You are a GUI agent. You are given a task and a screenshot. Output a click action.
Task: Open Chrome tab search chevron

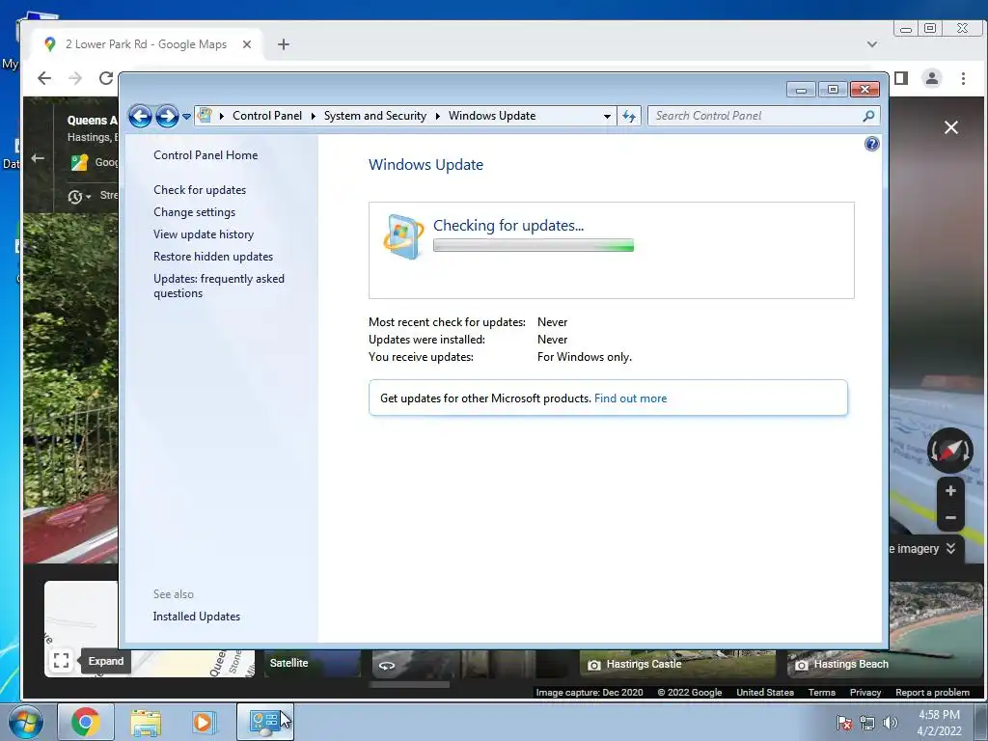click(x=872, y=44)
